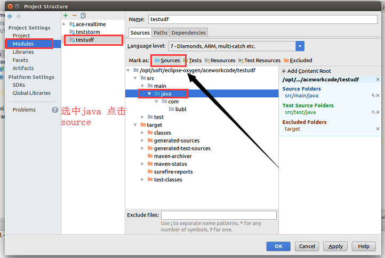Screen dimensions: 385x258
Task: Select the maven-archiver folder
Action: (170, 156)
